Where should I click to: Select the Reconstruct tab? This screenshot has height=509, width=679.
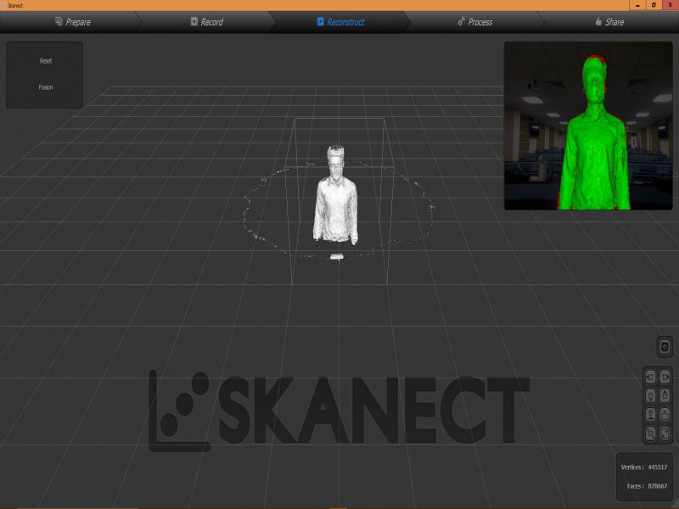pos(340,22)
